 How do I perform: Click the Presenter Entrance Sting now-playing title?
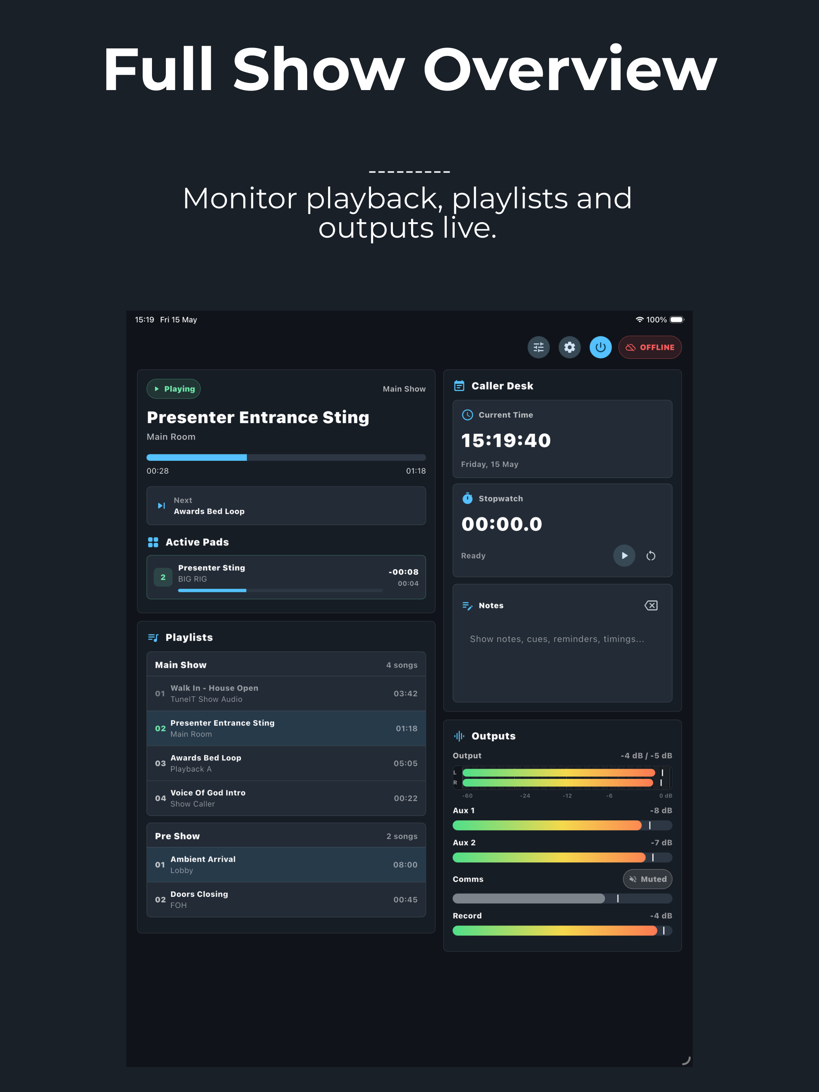coord(258,417)
